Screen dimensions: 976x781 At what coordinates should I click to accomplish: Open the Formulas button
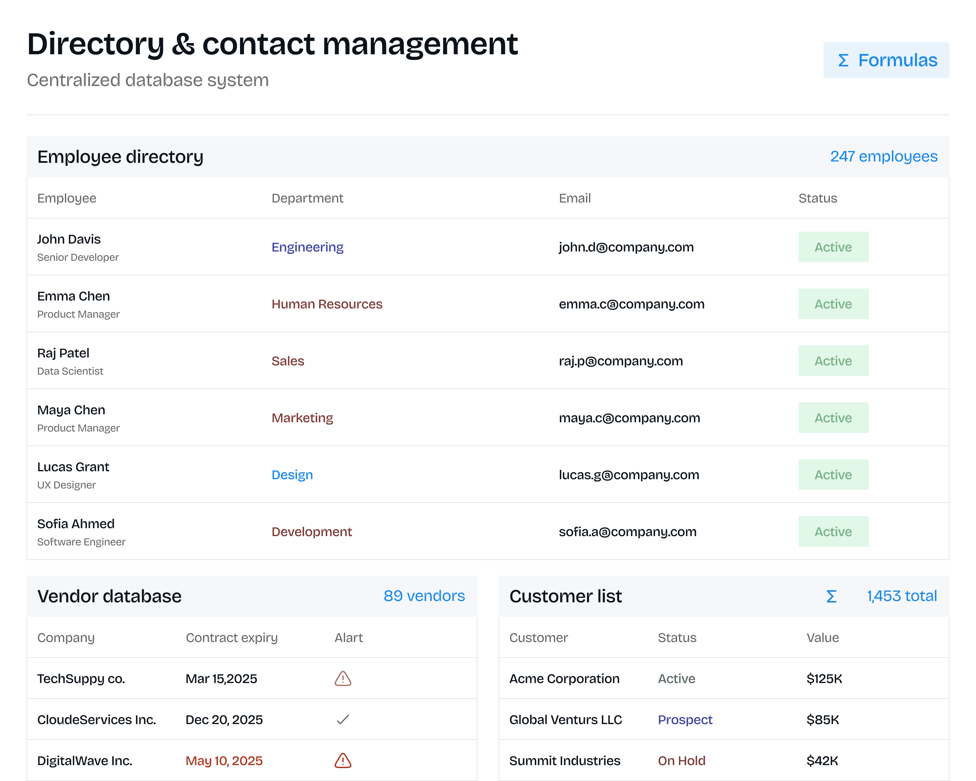tap(886, 61)
